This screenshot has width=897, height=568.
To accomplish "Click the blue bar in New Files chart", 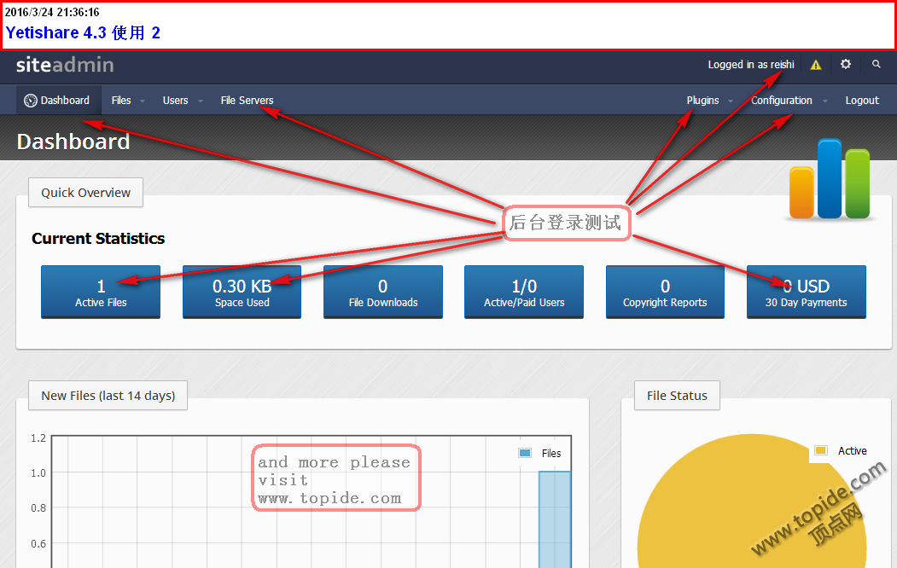I will point(555,519).
